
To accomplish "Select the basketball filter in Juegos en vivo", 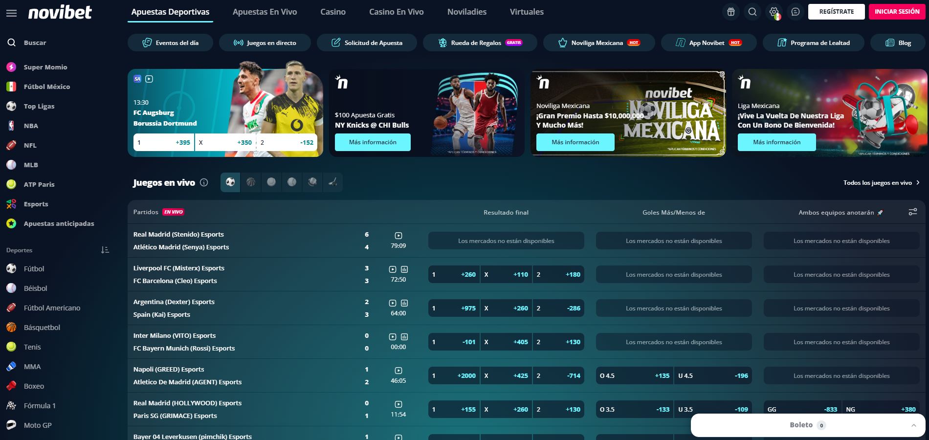I will pyautogui.click(x=251, y=182).
